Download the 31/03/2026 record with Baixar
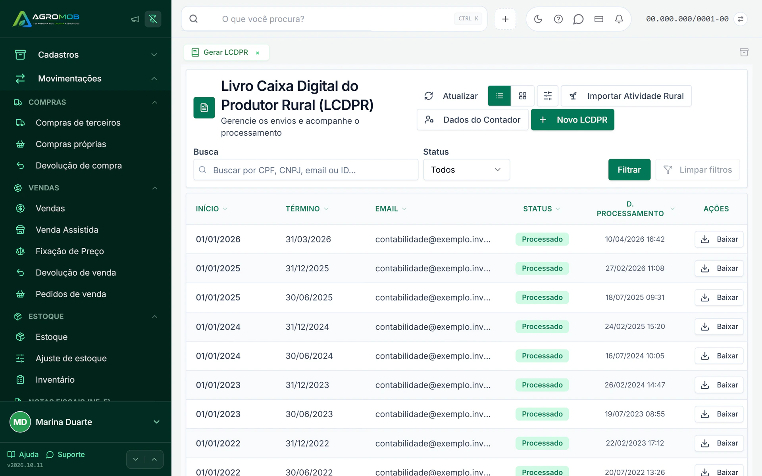This screenshot has height=476, width=762. tap(719, 239)
